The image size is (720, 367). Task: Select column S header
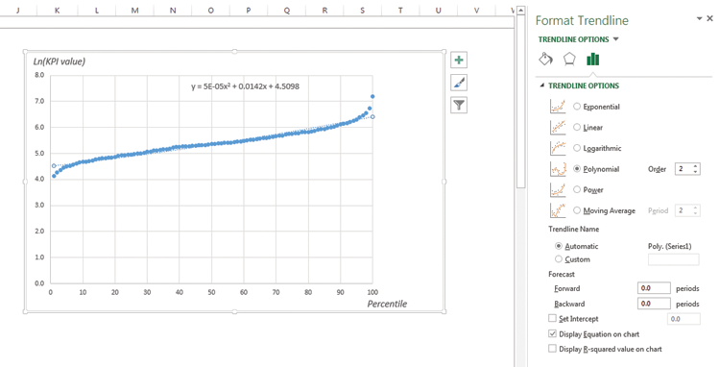coord(362,11)
